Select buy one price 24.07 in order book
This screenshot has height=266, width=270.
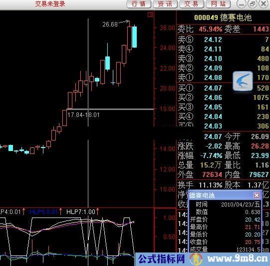213,88
